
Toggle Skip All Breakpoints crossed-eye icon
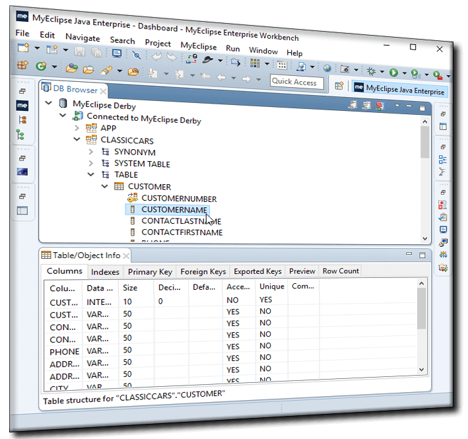coord(137,55)
